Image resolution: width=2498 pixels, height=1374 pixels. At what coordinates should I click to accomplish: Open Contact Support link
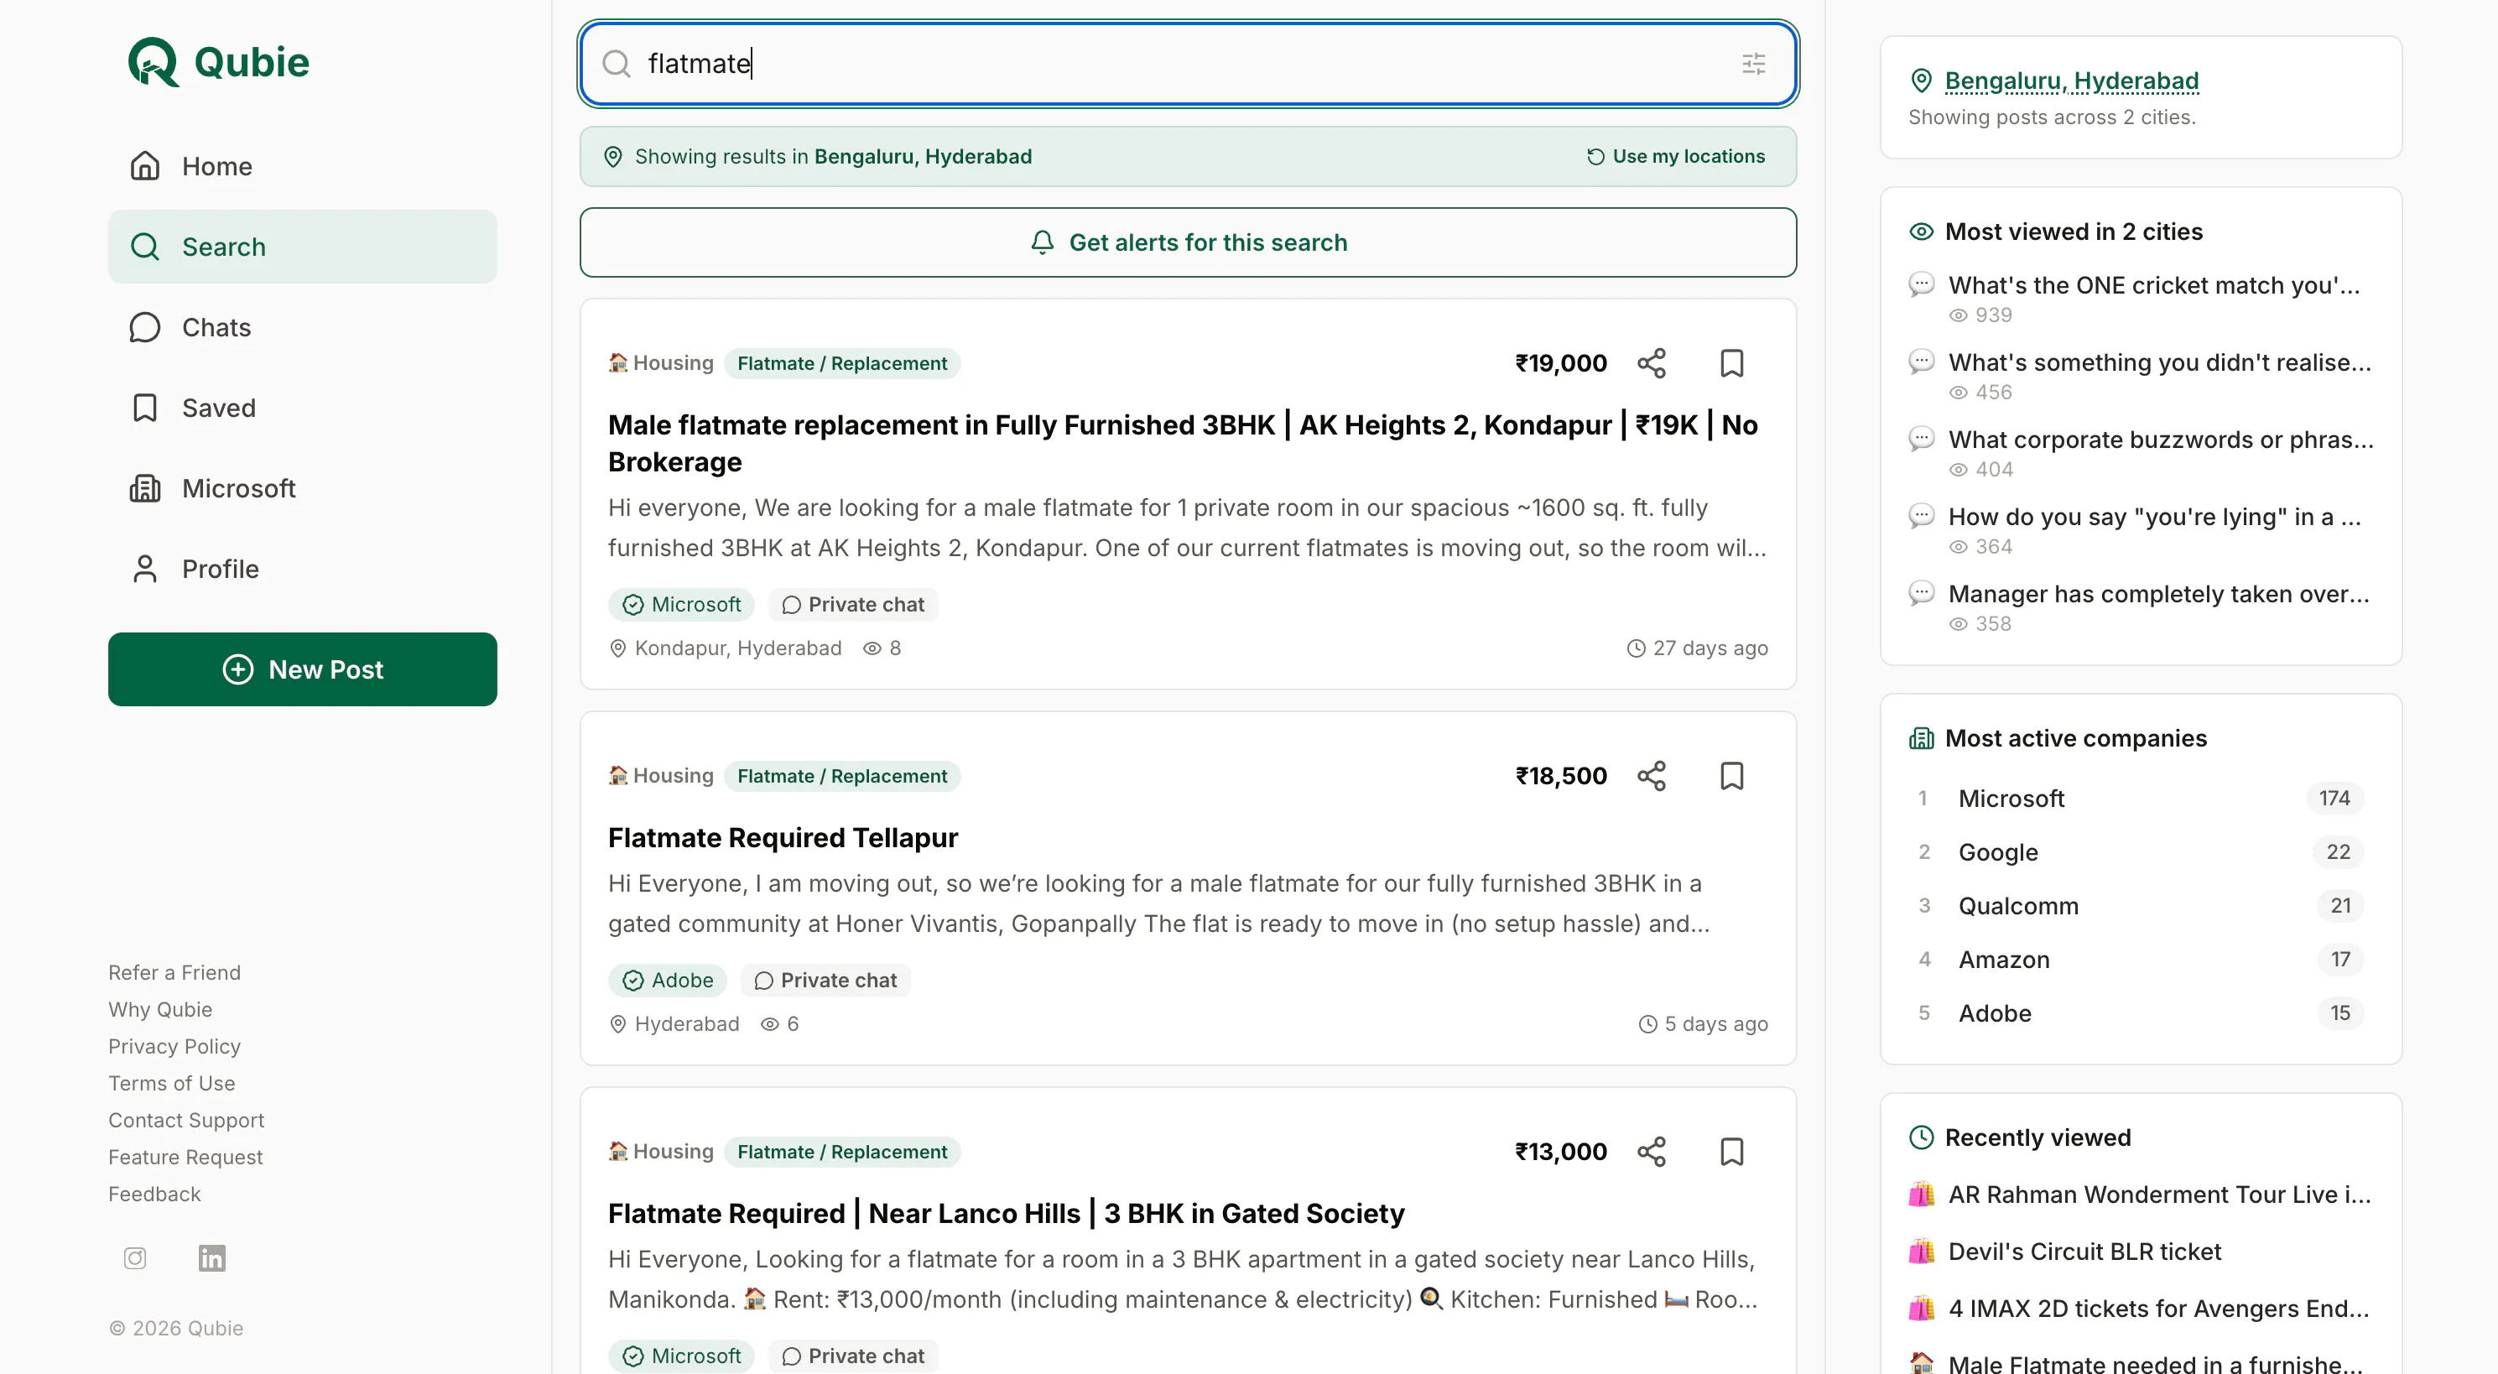(x=186, y=1120)
